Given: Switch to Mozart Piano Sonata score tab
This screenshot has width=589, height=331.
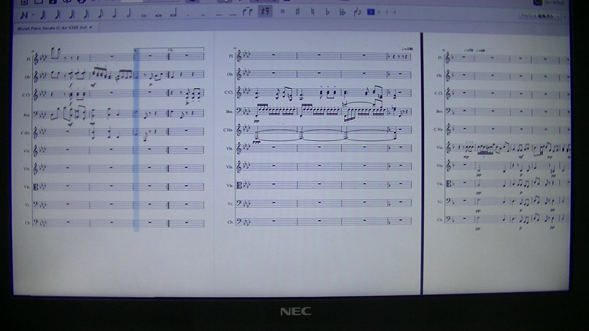Looking at the screenshot, I should [52, 28].
